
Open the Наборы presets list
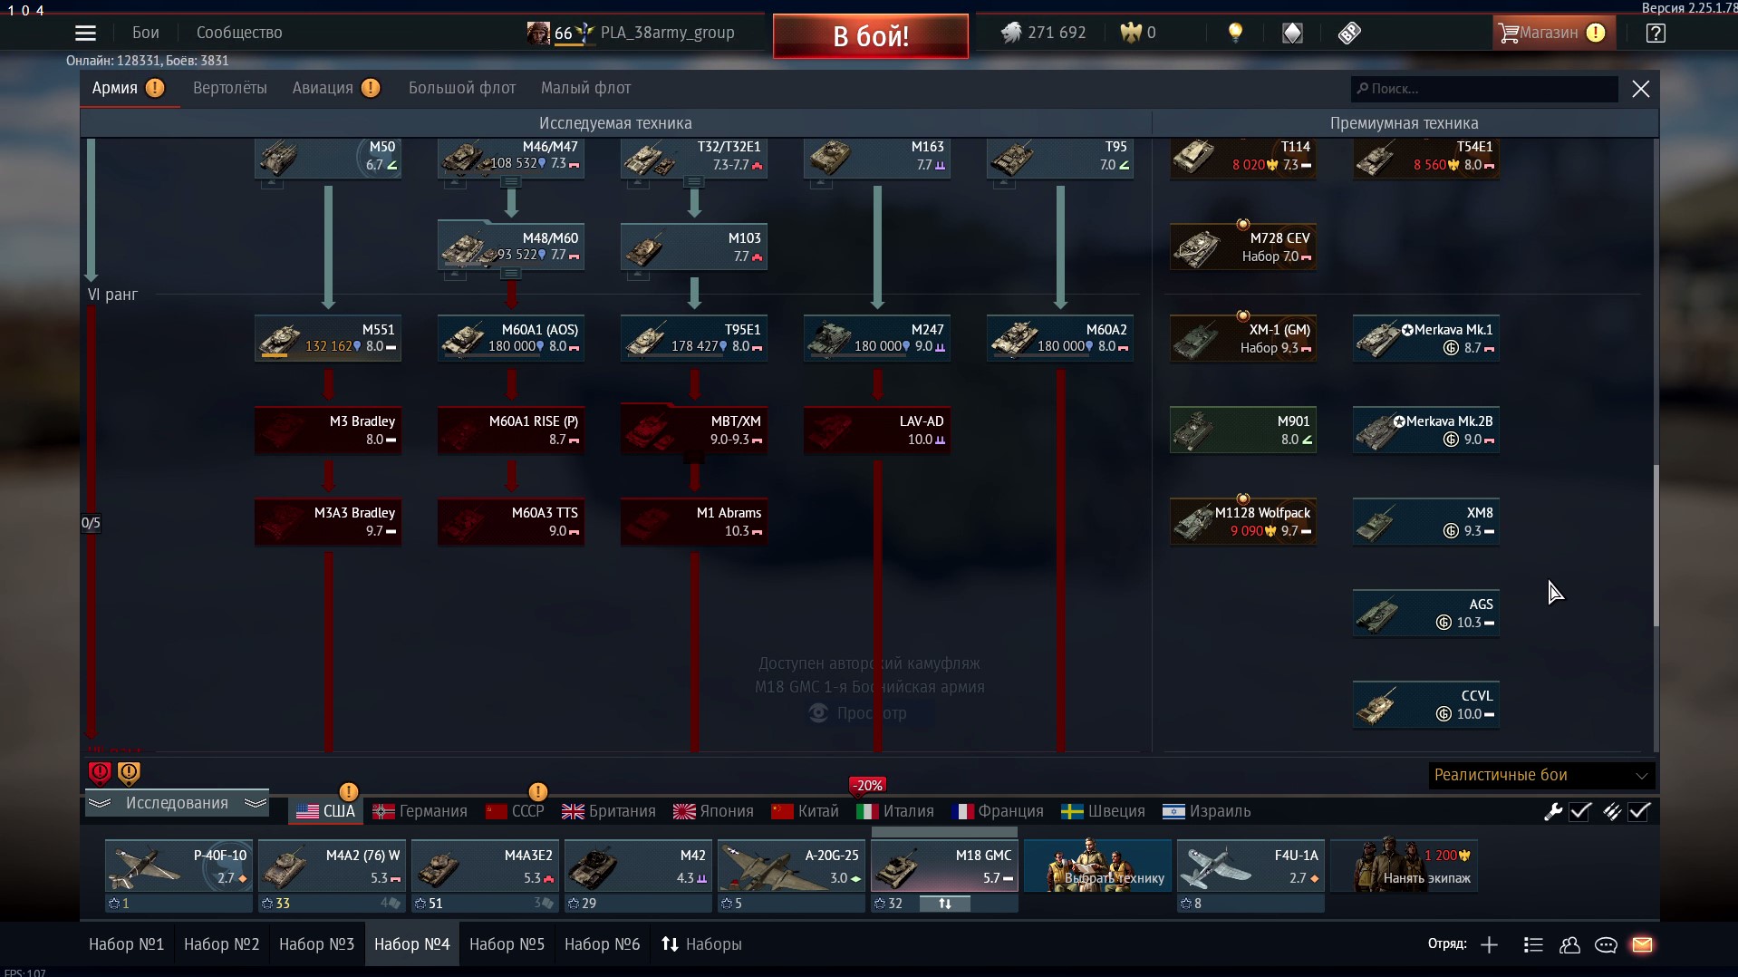701,944
